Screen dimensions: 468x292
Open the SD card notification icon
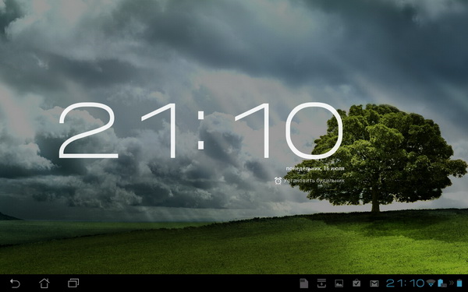303,283
